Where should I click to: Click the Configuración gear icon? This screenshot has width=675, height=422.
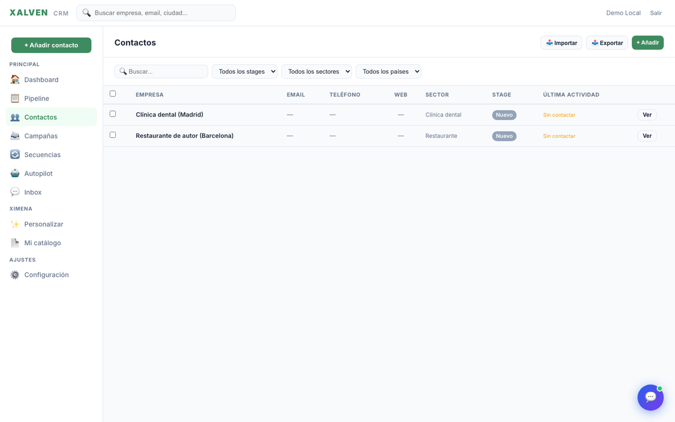(x=15, y=275)
